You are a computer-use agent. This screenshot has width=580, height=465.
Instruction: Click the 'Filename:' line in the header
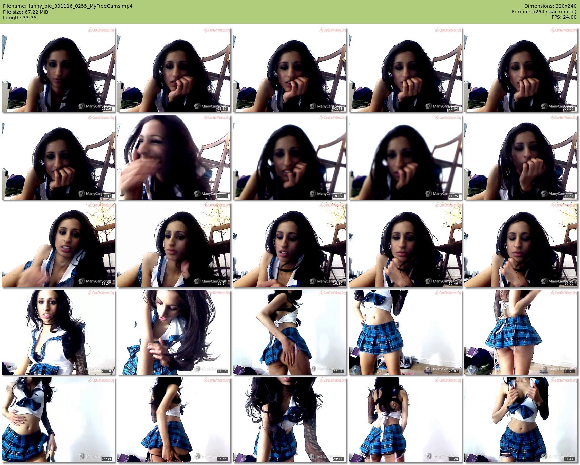[x=68, y=6]
